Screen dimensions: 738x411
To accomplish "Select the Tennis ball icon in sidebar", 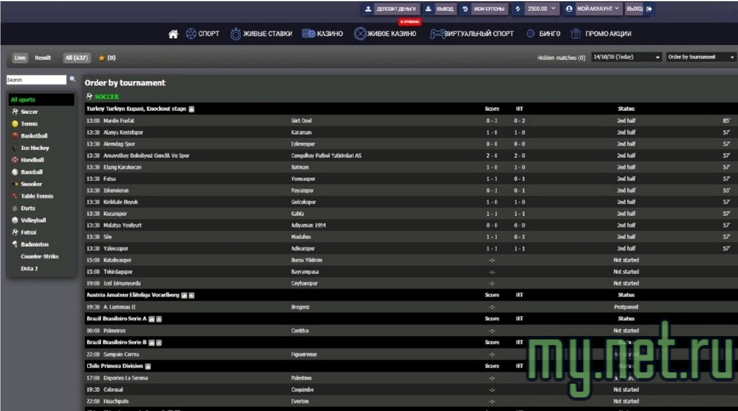I will pos(15,124).
